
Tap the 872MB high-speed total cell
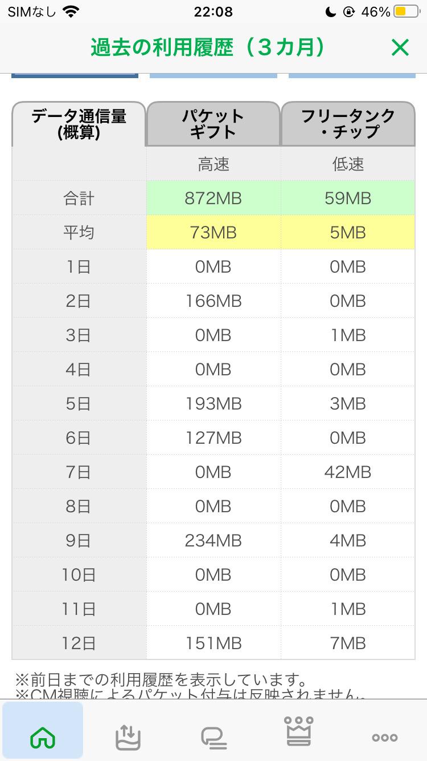213,199
